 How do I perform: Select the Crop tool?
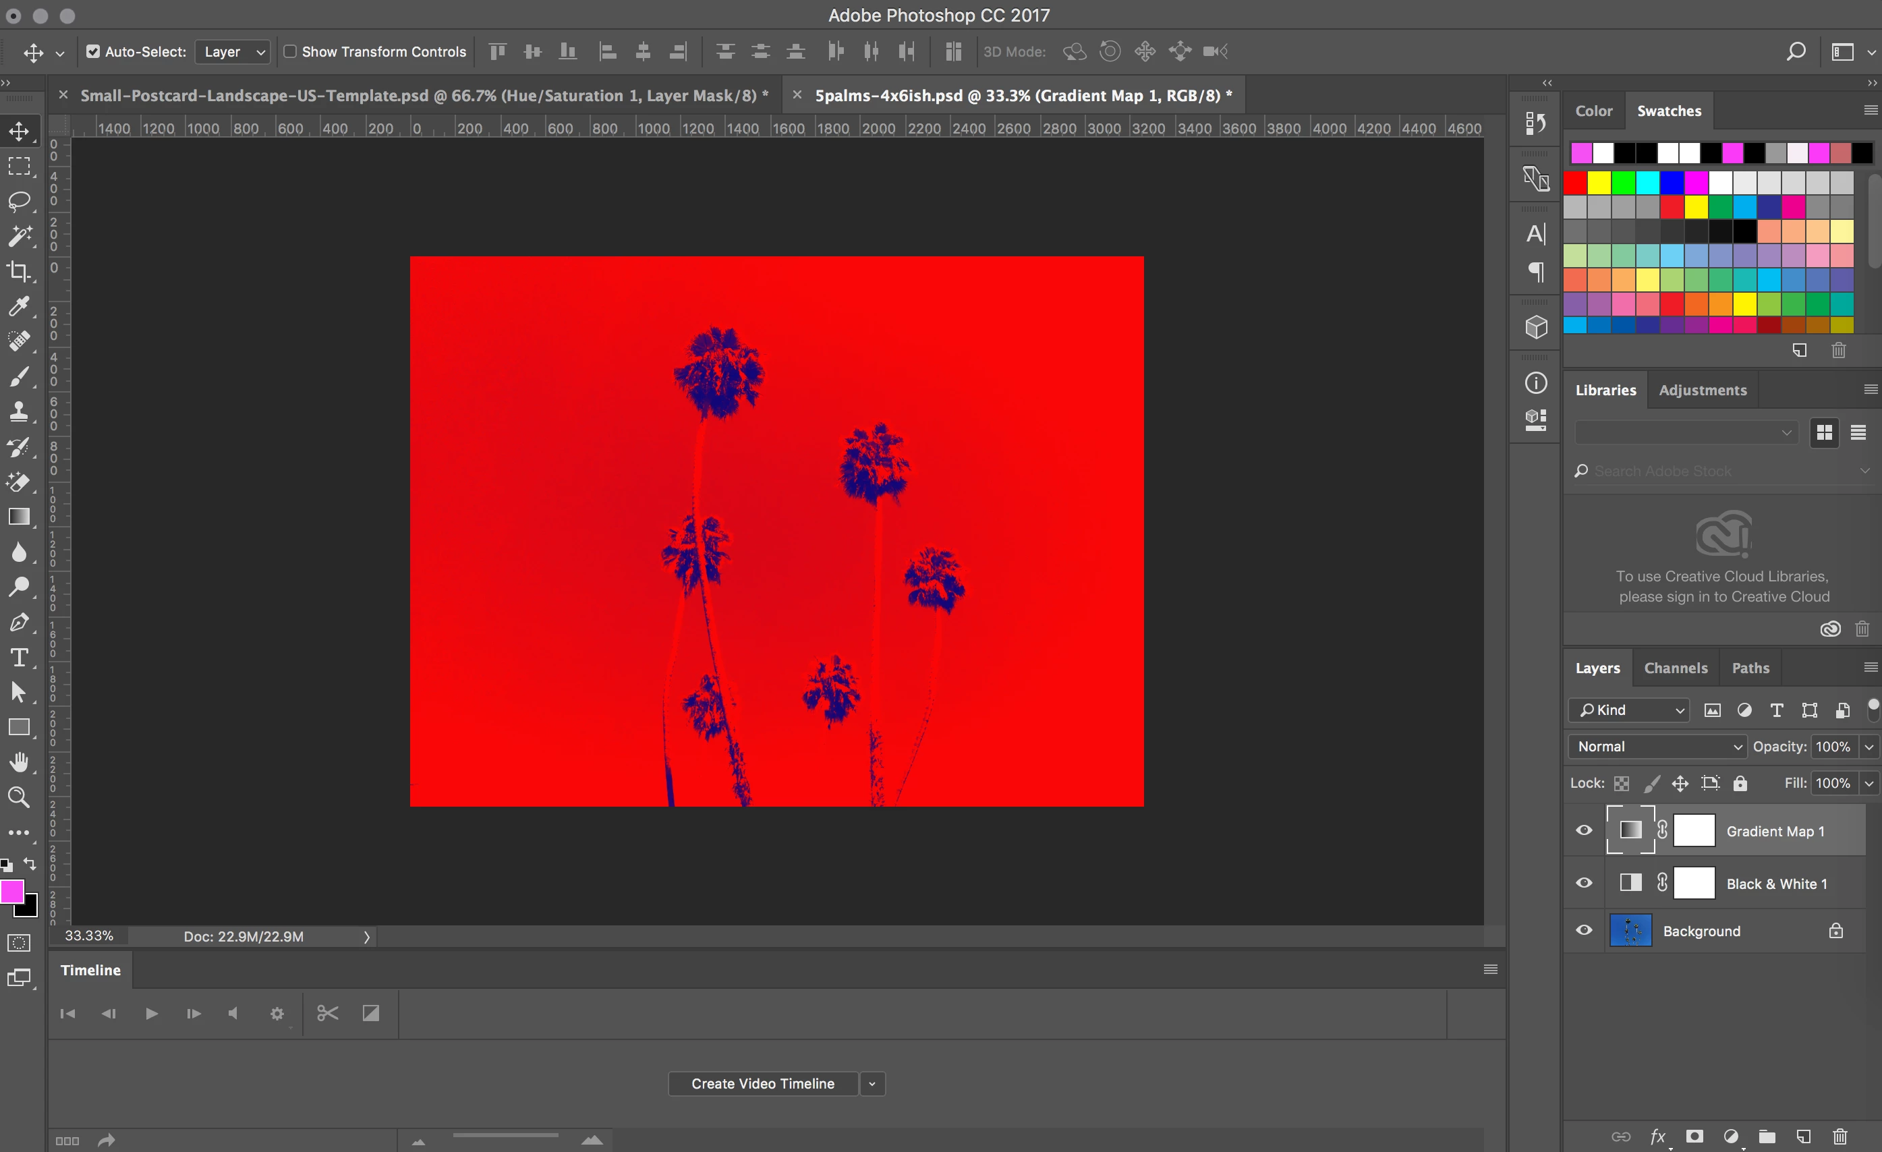coord(19,272)
